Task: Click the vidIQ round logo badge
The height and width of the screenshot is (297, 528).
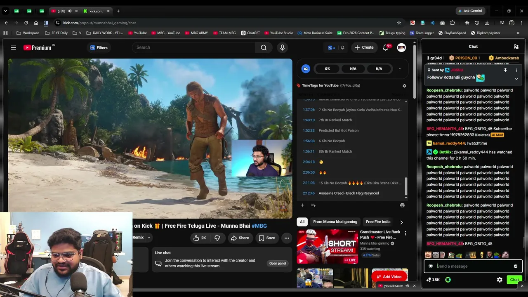Action: click(x=306, y=68)
